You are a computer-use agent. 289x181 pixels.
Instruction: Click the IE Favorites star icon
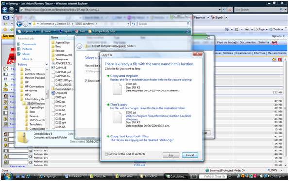(5, 30)
